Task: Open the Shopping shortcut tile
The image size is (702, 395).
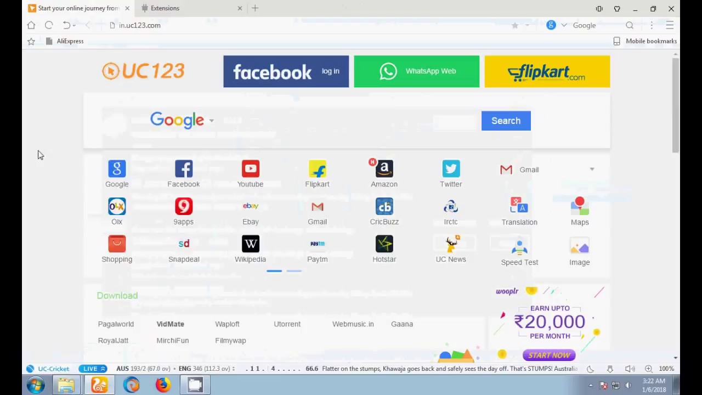Action: point(117,249)
